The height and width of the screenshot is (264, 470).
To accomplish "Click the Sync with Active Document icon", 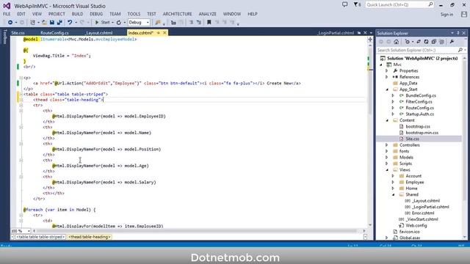I will click(x=419, y=42).
